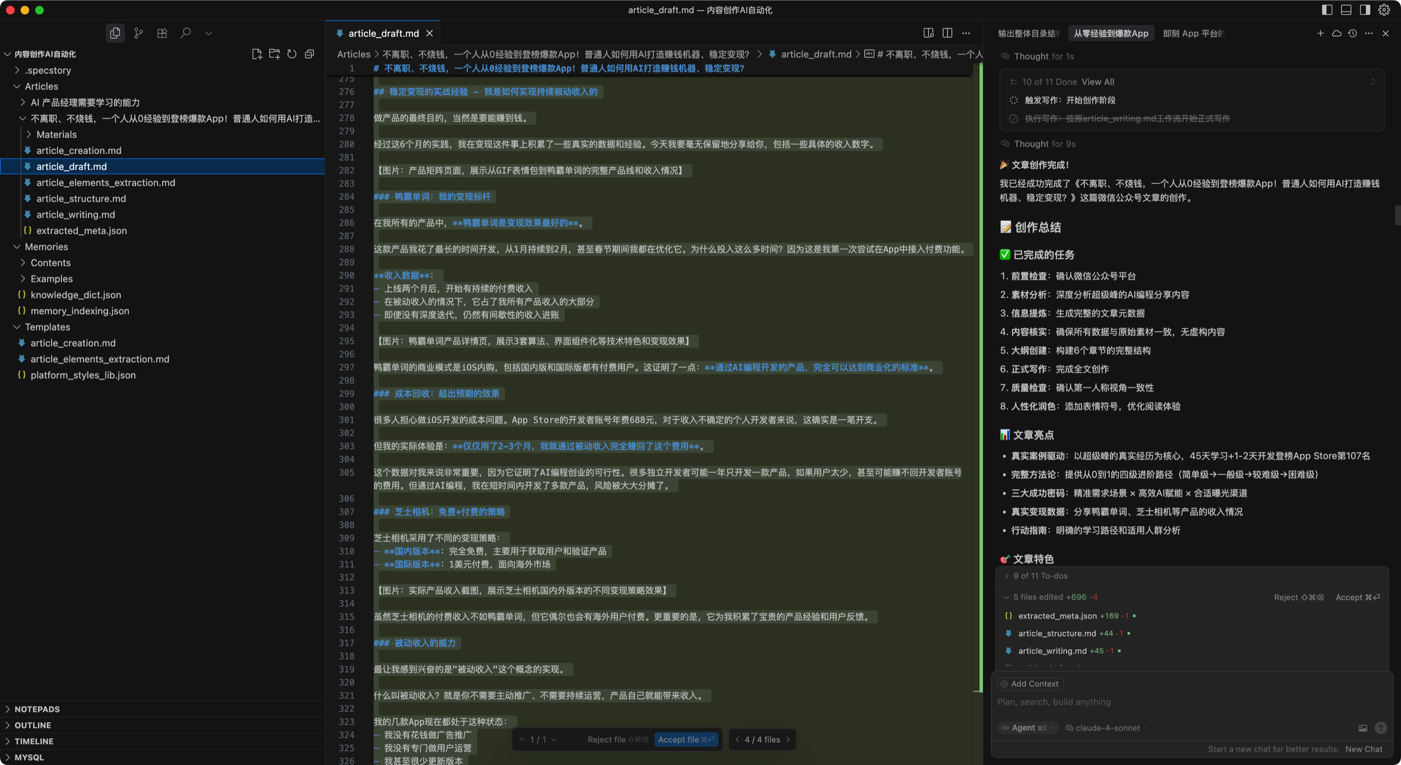The width and height of the screenshot is (1401, 765).
Task: Show more sidebar views chevron
Action: tap(209, 33)
